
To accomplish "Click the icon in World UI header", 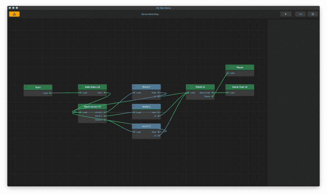I will point(188,87).
